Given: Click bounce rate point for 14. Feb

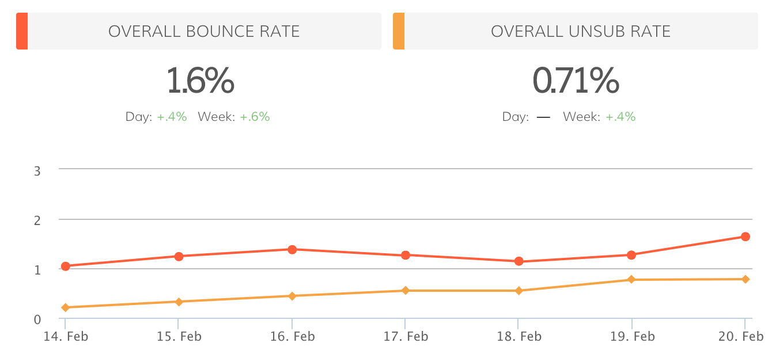Looking at the screenshot, I should pyautogui.click(x=66, y=266).
